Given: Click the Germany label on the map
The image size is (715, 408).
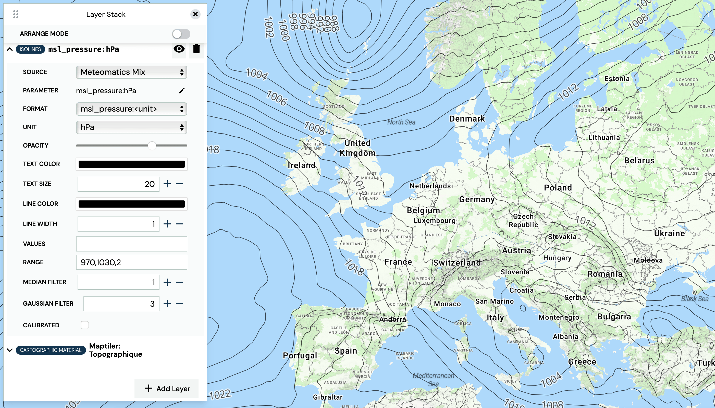Looking at the screenshot, I should coord(477,199).
